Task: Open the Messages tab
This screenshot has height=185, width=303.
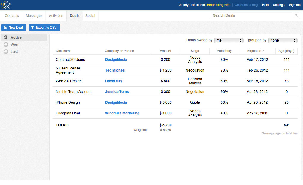Action: point(34,16)
